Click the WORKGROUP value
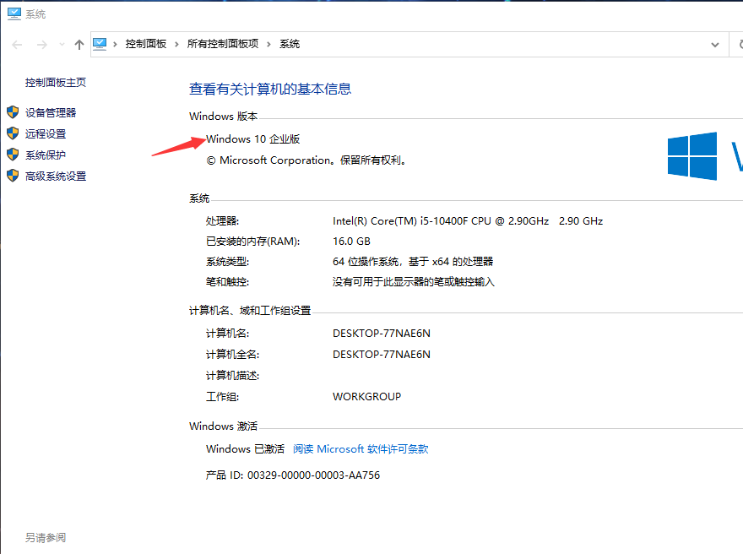Screen dimensions: 743x554 pos(366,397)
